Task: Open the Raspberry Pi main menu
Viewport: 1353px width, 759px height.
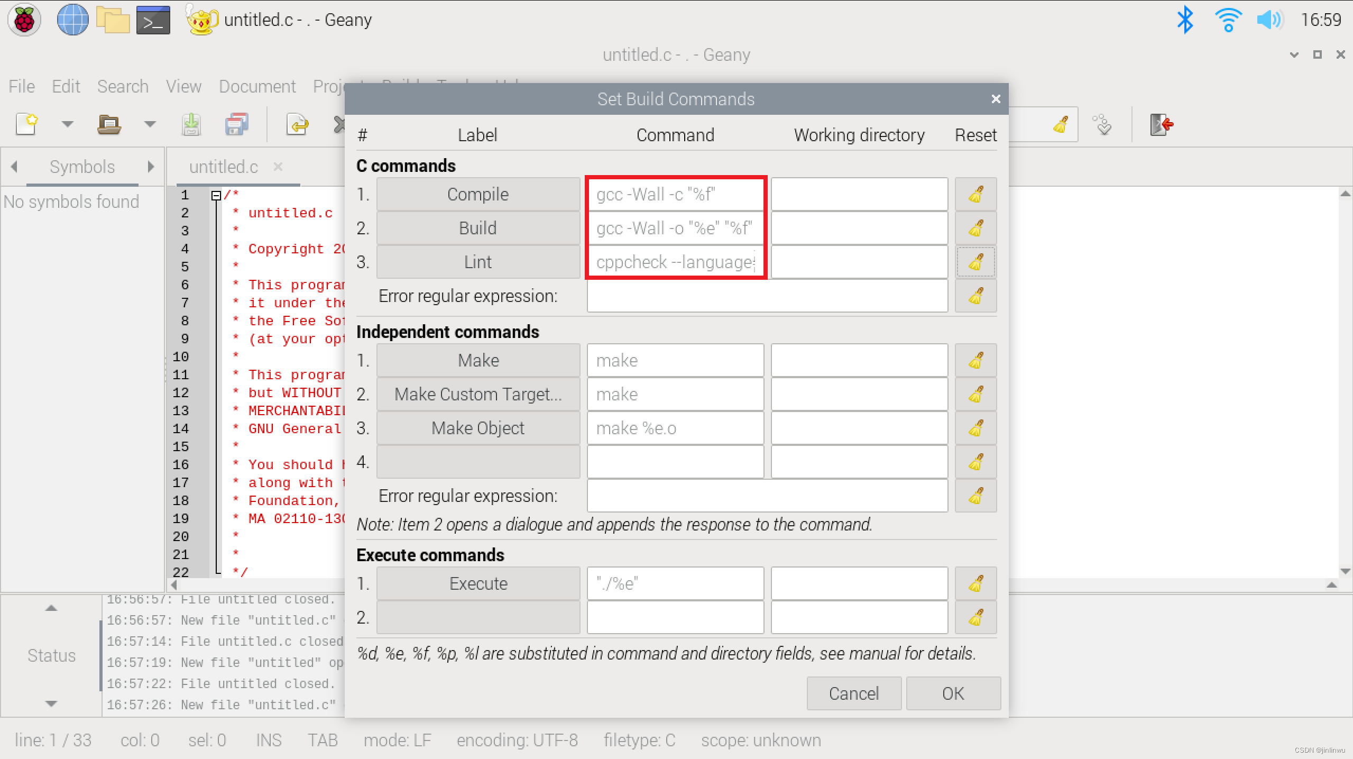Action: point(24,20)
